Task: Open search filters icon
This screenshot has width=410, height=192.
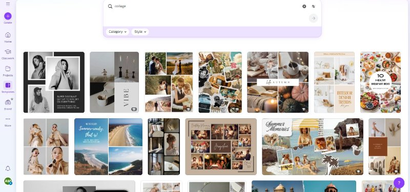Action: (x=314, y=6)
